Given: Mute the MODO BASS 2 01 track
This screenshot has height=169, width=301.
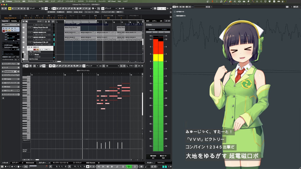Looking at the screenshot, I should tap(29, 32).
